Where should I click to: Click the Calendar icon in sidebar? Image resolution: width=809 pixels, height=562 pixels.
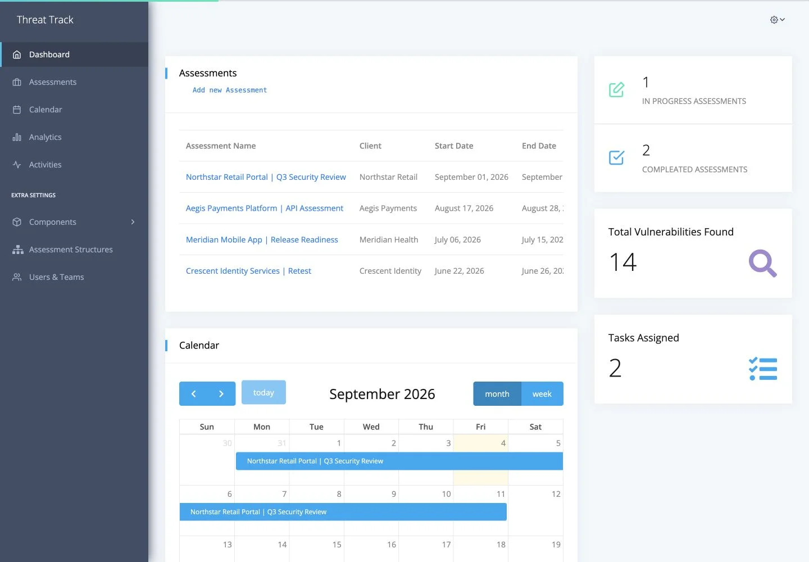pos(17,110)
